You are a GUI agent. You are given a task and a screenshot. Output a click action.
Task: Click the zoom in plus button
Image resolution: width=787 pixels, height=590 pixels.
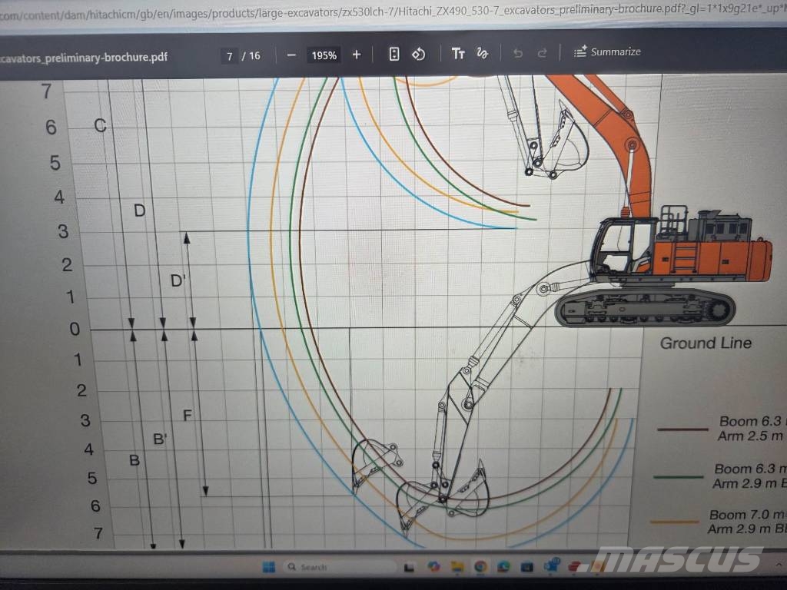(357, 55)
